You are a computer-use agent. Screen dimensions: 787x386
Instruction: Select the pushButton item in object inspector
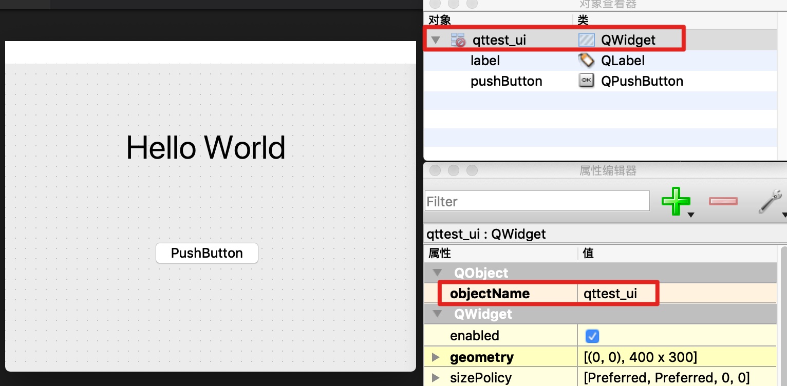(x=506, y=81)
